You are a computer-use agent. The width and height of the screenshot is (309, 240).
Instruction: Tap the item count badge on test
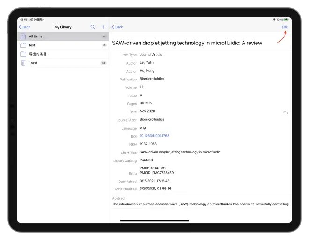[104, 45]
